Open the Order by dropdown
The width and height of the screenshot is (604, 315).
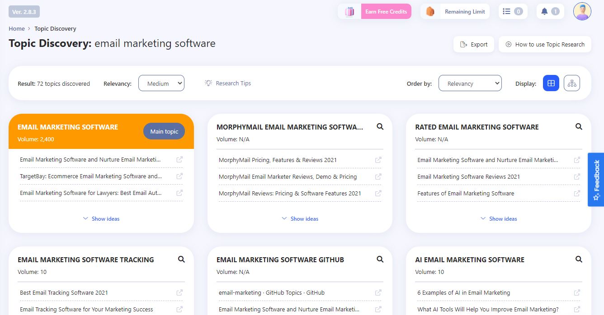[x=470, y=83]
